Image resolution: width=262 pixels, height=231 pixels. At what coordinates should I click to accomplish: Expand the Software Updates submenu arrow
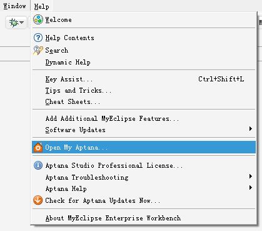[251, 129]
